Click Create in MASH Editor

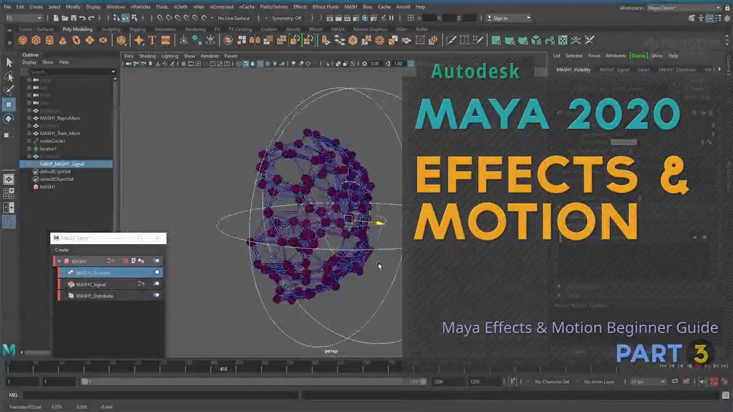point(62,249)
